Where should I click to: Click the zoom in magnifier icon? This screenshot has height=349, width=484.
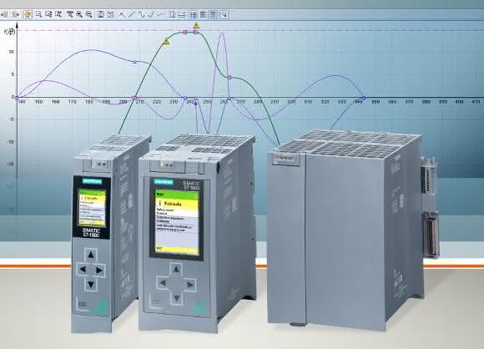click(x=79, y=14)
